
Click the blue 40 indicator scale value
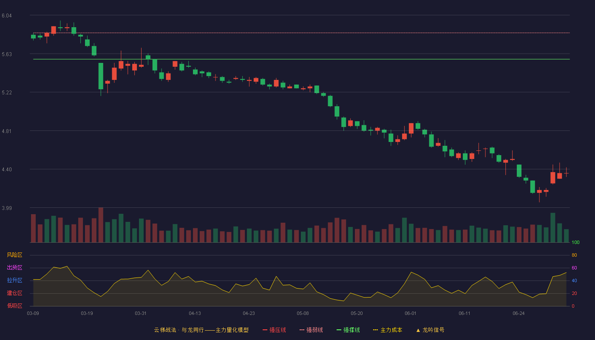click(x=574, y=280)
